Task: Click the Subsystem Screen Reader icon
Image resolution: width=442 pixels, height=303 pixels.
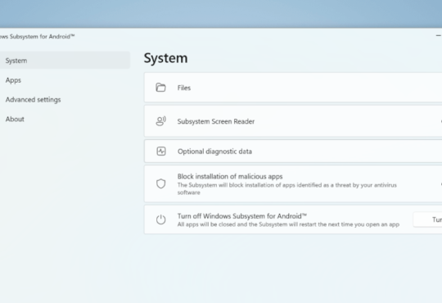Action: point(160,121)
